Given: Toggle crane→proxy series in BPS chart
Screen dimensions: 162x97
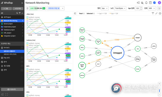Looking at the screenshot, I should [32, 74].
